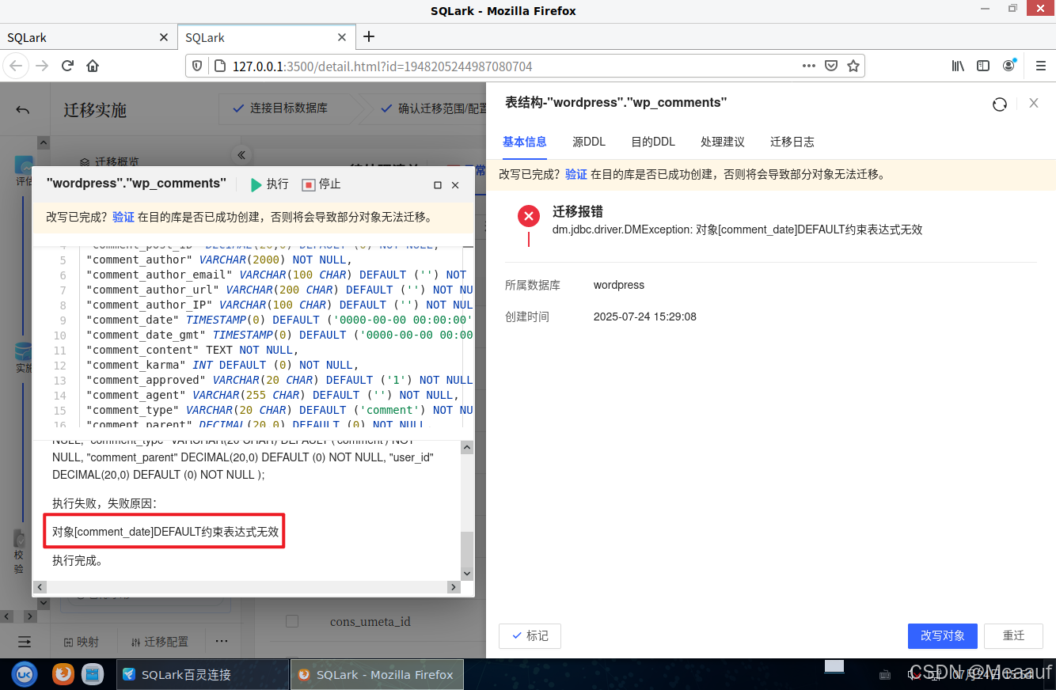The width and height of the screenshot is (1056, 690).
Task: Select the first SQLark browser tab
Action: [88, 37]
